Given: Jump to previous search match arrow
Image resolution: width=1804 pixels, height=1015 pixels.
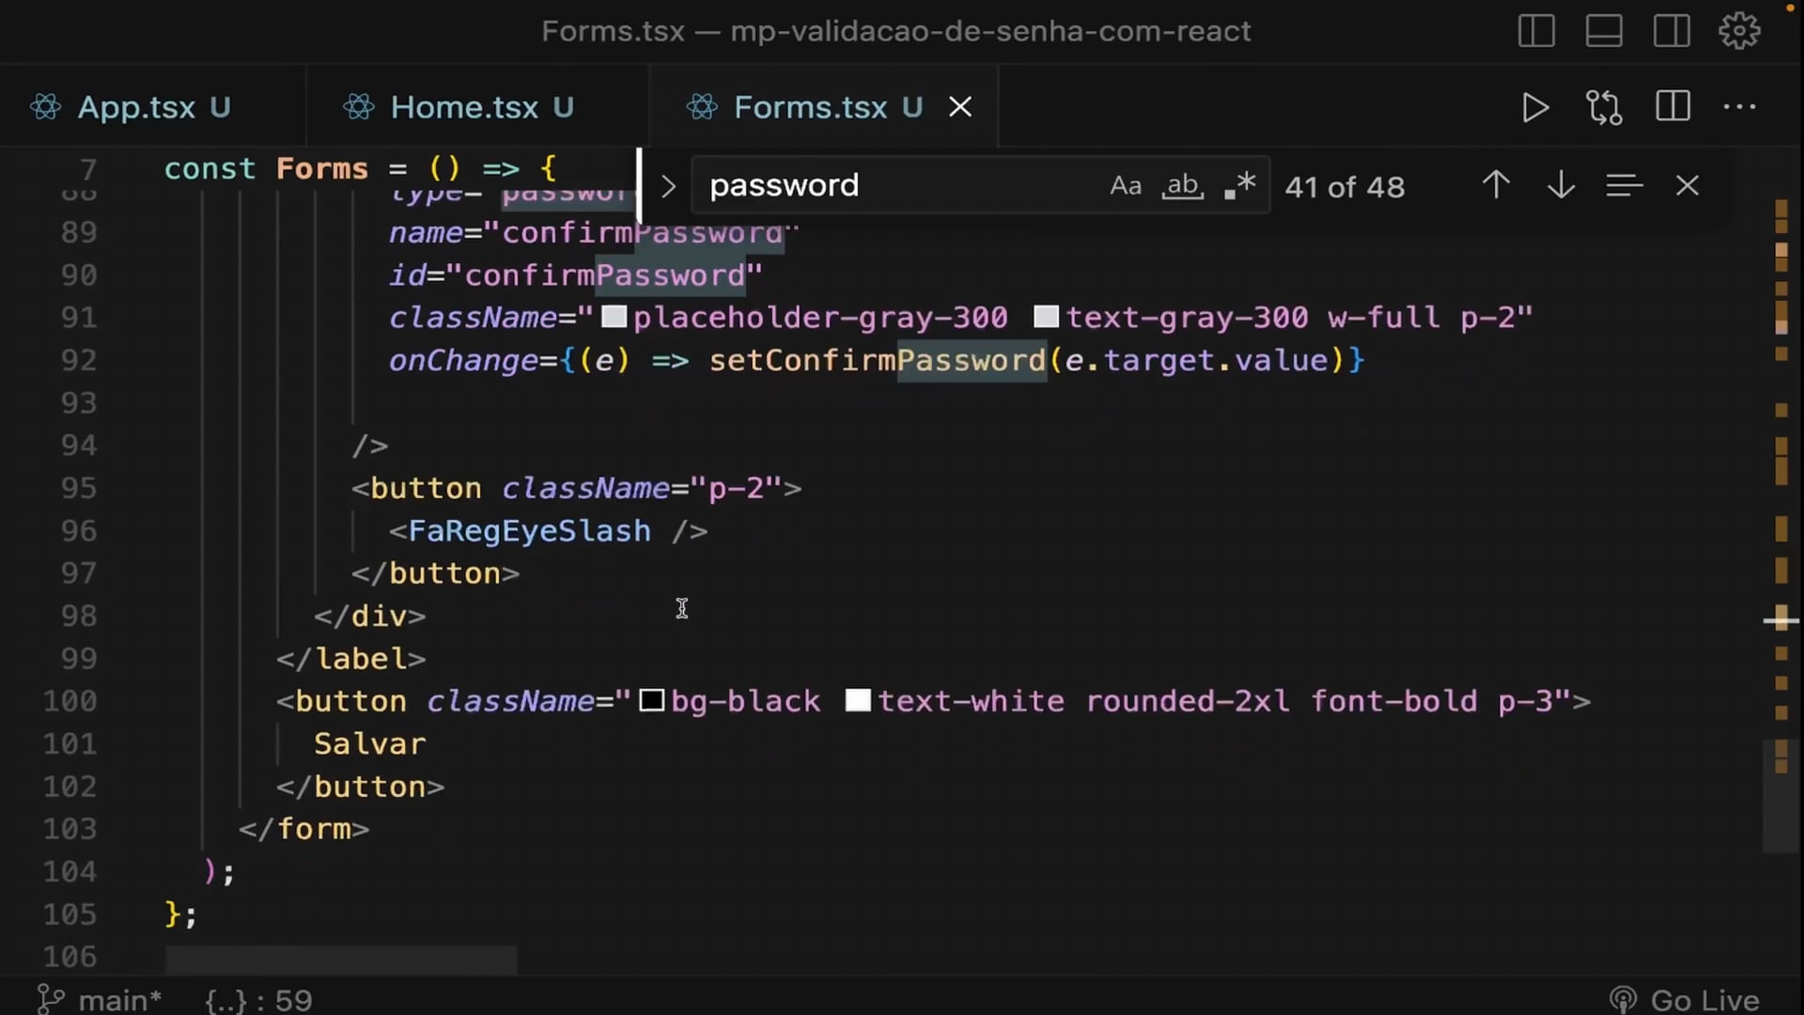Looking at the screenshot, I should (1496, 185).
